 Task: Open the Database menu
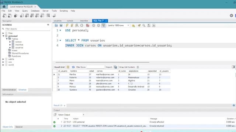pyautogui.click(x=35, y=11)
